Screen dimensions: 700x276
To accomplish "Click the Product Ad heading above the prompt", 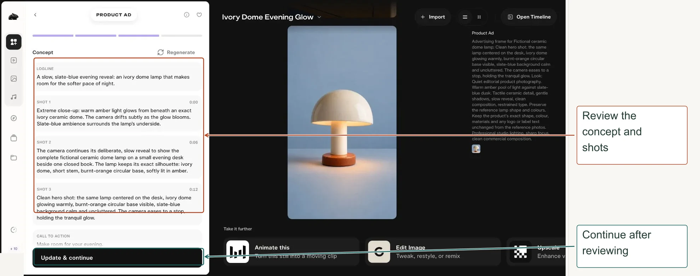I will coord(483,33).
